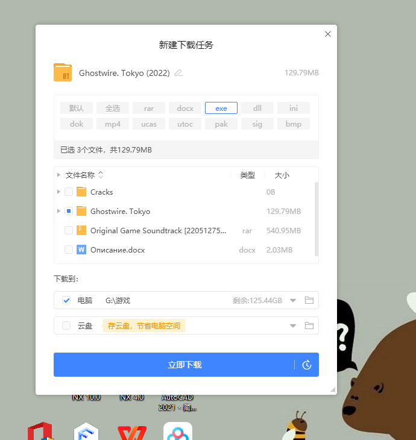Image resolution: width=416 pixels, height=440 pixels.
Task: Uncheck the 电脑 download destination checkbox
Action: 66,300
